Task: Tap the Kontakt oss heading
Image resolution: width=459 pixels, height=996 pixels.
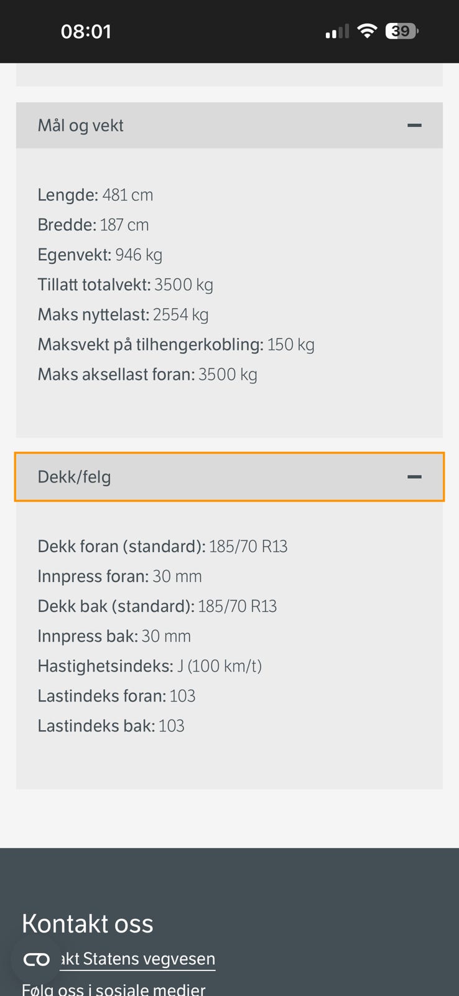Action: coord(88,924)
